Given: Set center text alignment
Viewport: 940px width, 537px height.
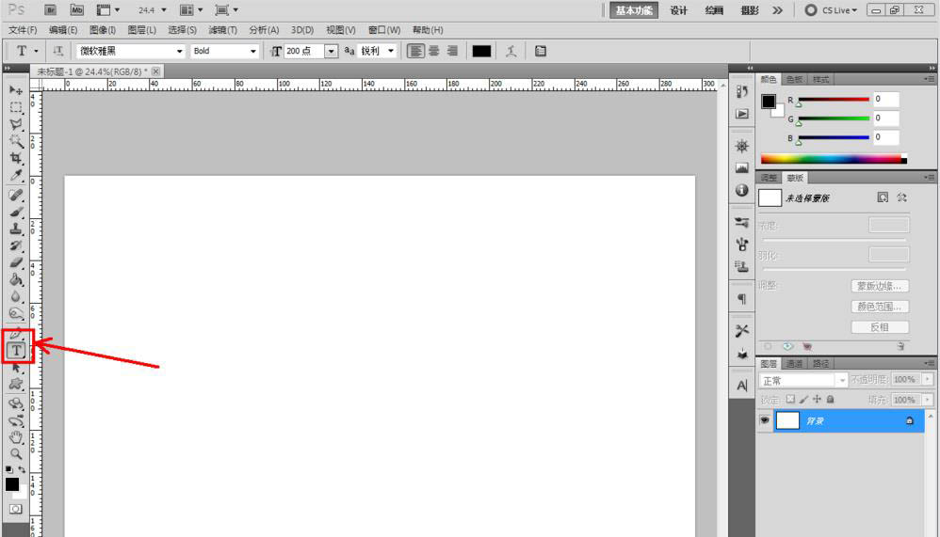Looking at the screenshot, I should pyautogui.click(x=434, y=51).
